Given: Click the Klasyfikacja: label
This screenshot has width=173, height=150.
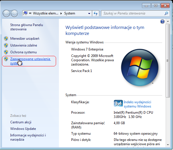Looking at the screenshot, I should pyautogui.click(x=80, y=102).
